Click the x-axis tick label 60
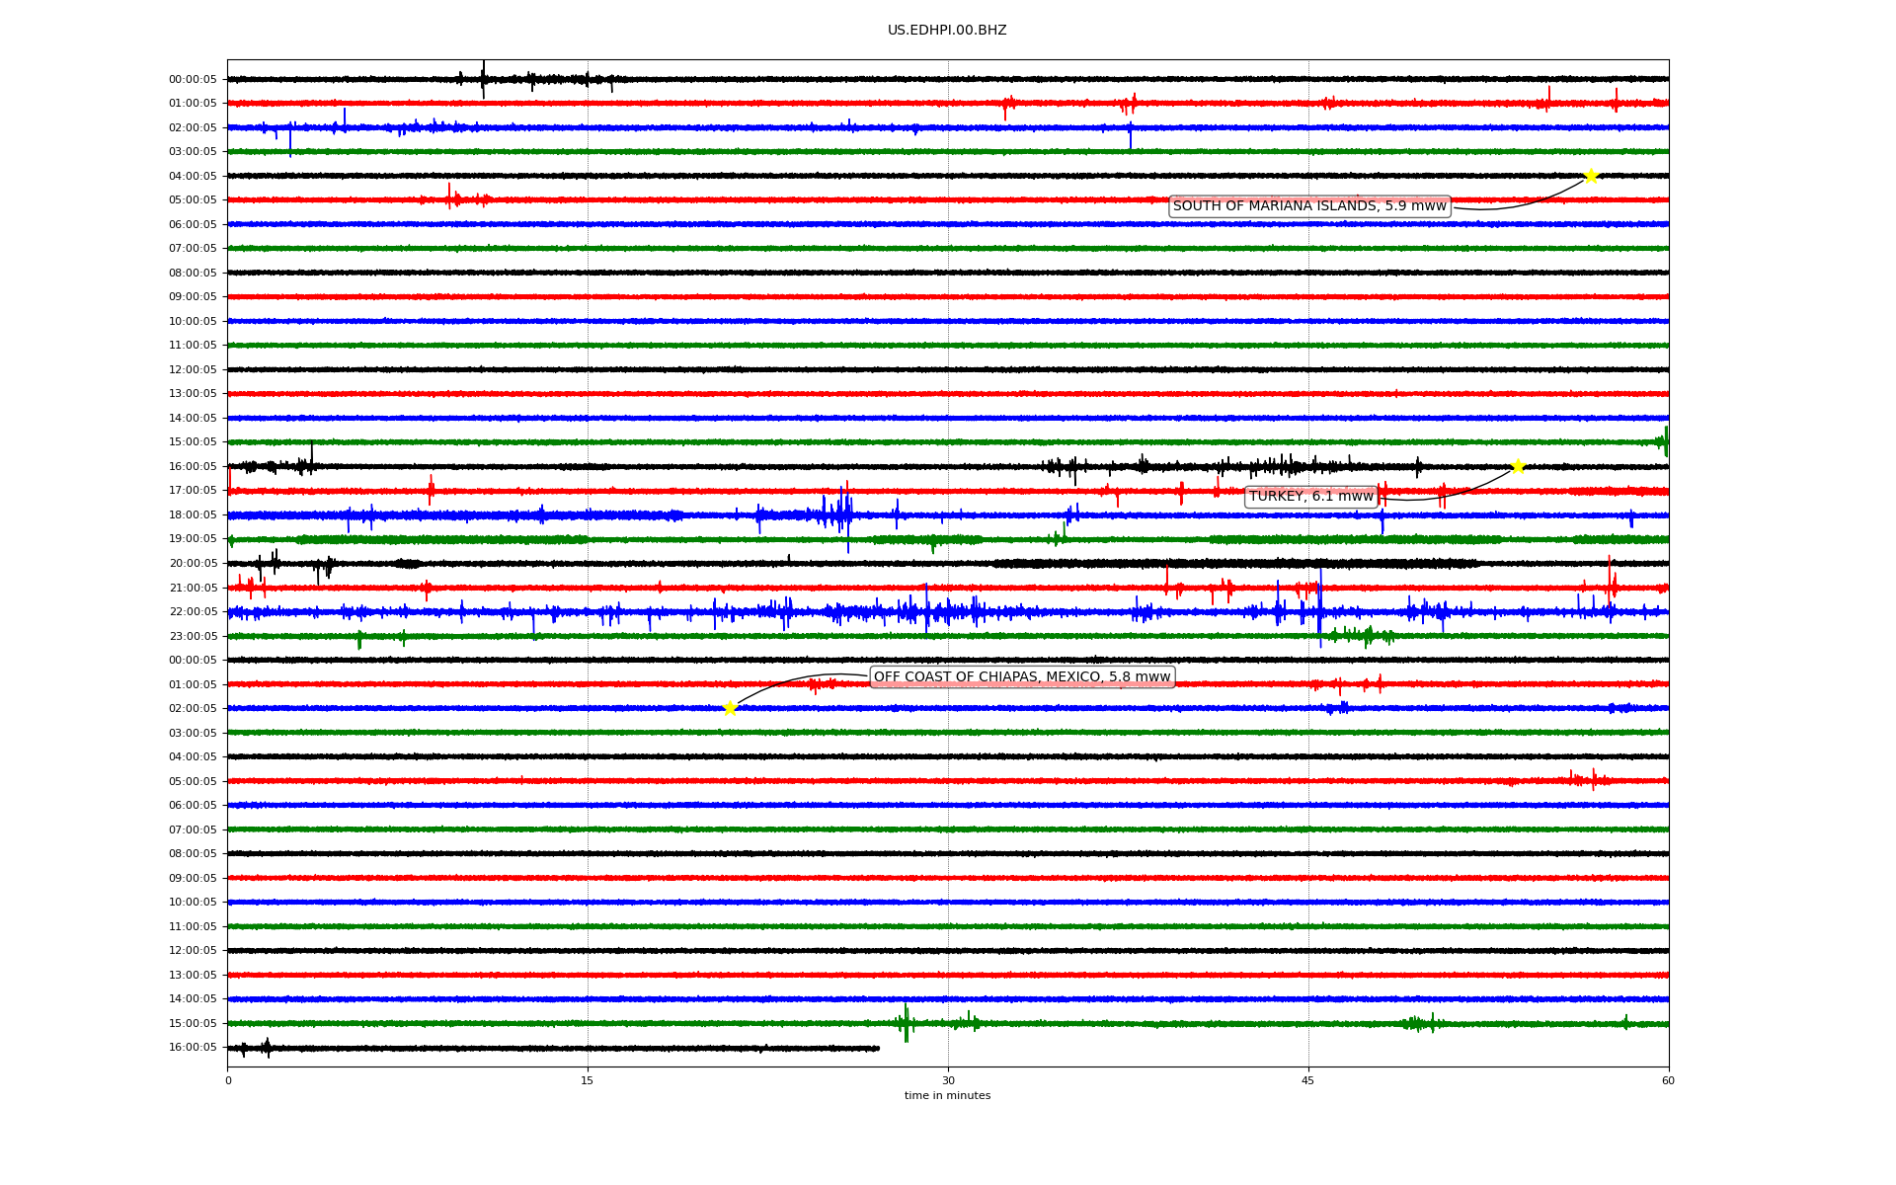The width and height of the screenshot is (1896, 1185). pyautogui.click(x=1668, y=1080)
